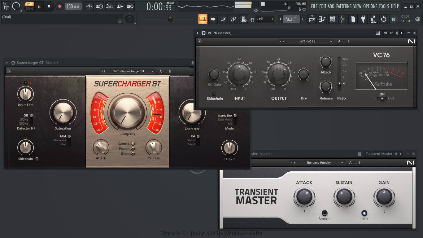
Task: Open the ADD menu
Action: pos(331,6)
